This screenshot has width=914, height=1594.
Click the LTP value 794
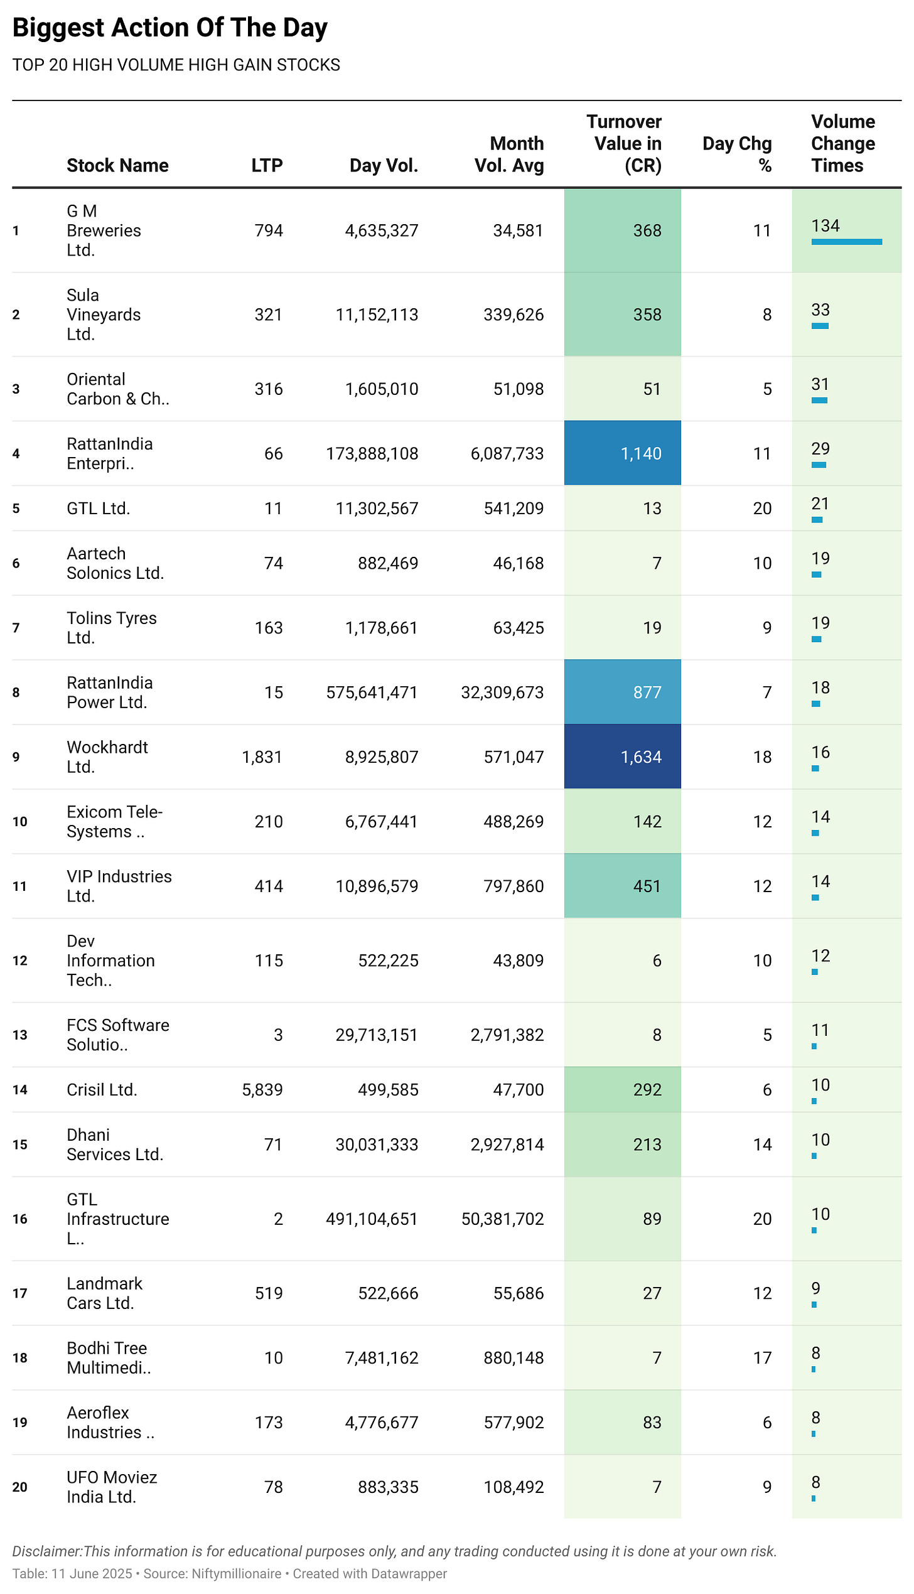point(269,230)
